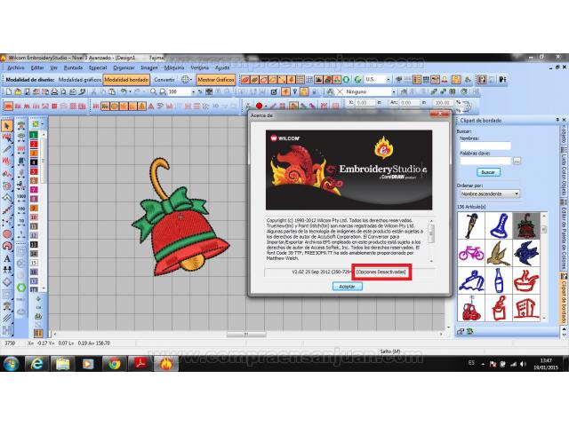
Task: Open File Explorer from the taskbar
Action: (62, 363)
